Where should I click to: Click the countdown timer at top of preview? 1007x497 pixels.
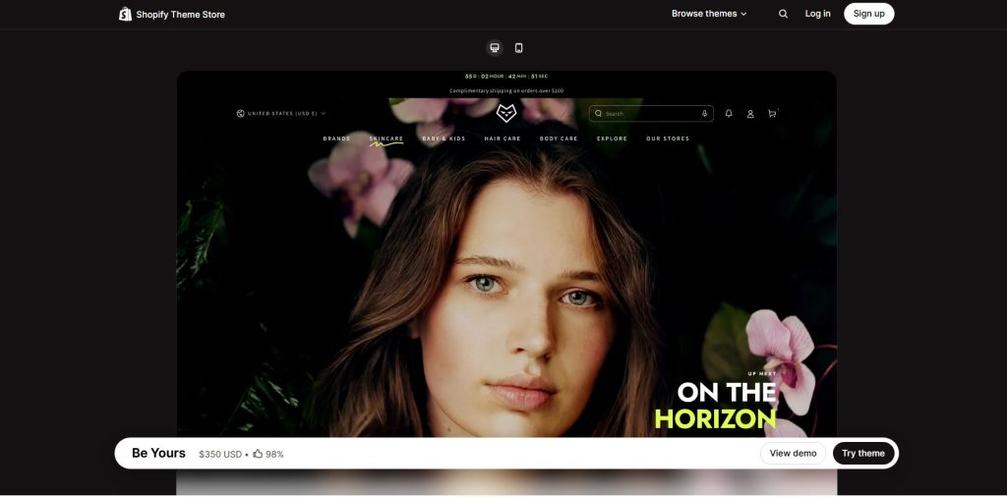[x=506, y=77]
